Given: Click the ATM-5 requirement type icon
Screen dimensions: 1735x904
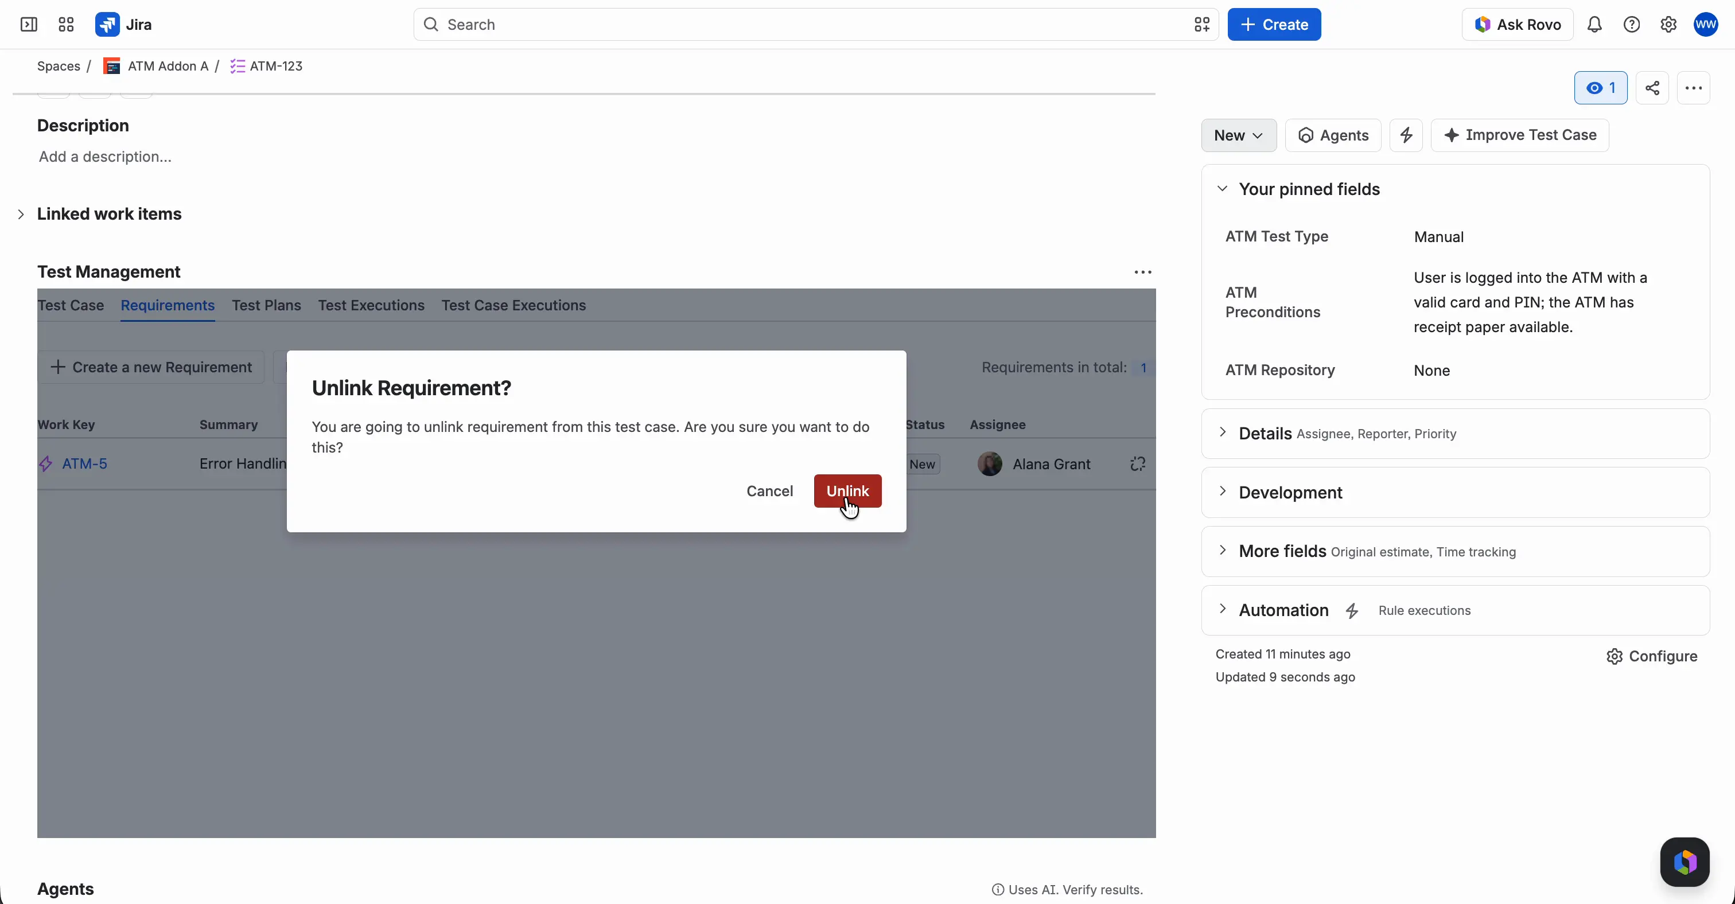Looking at the screenshot, I should pos(46,464).
